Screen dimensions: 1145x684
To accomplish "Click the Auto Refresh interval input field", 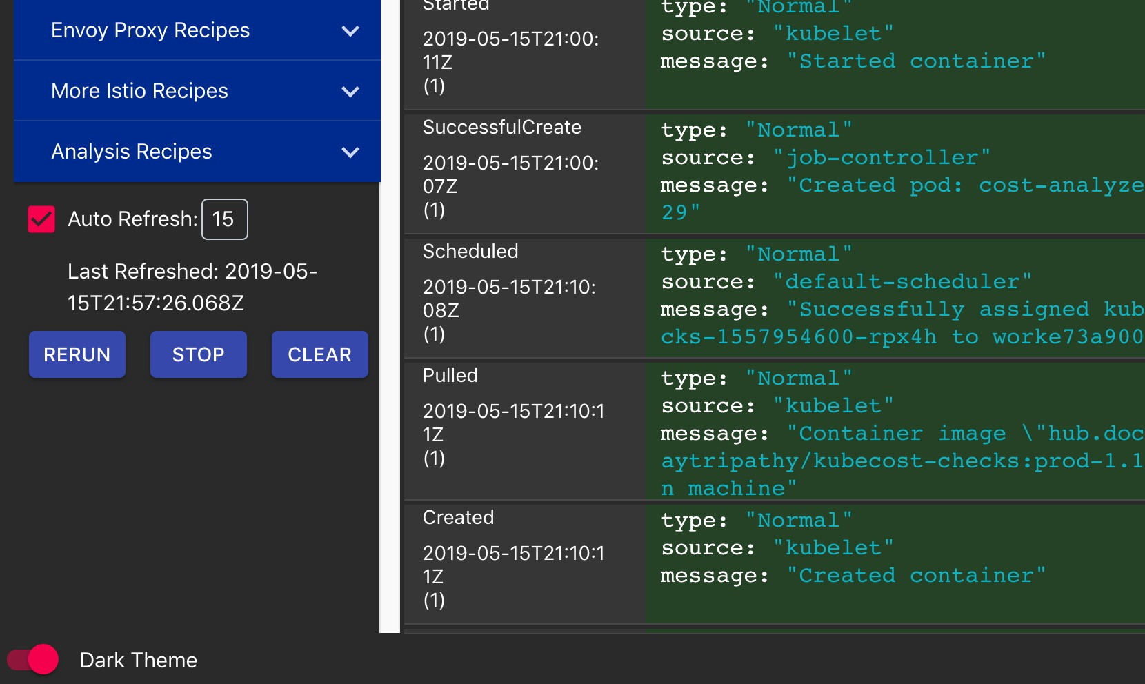I will pyautogui.click(x=225, y=219).
